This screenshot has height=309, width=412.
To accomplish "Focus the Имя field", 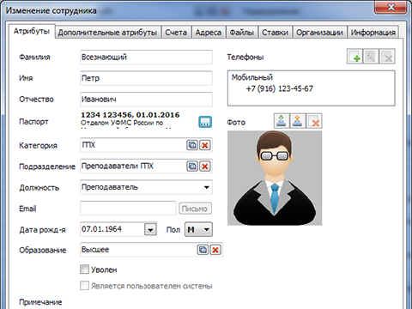I will point(146,78).
